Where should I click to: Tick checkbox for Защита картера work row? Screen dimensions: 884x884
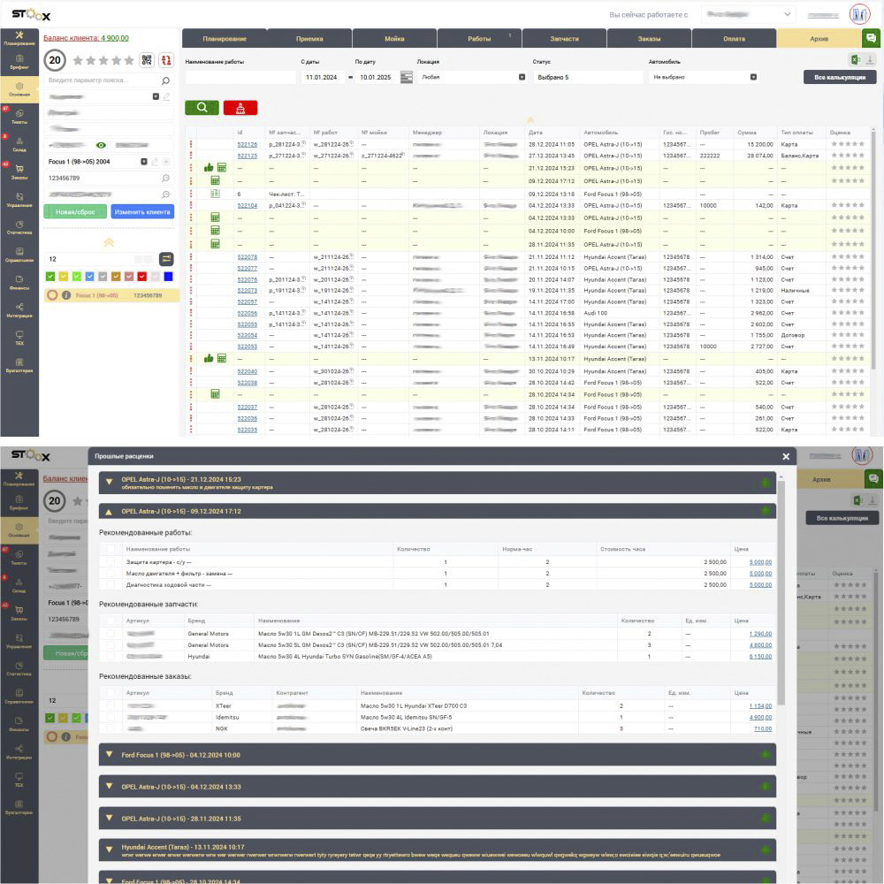[x=110, y=562]
